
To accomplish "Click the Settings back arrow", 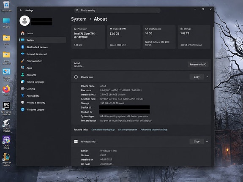I will (21, 11).
